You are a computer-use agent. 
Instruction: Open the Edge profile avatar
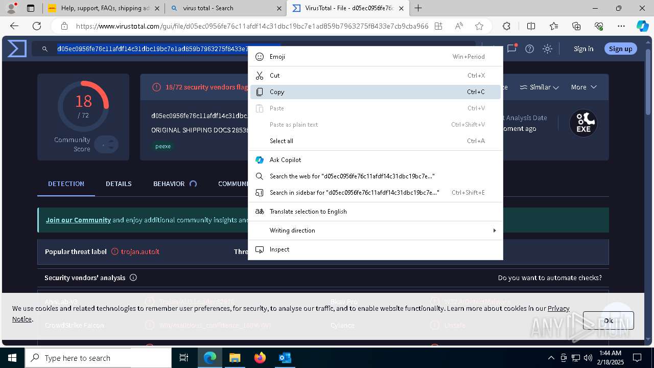pos(11,8)
